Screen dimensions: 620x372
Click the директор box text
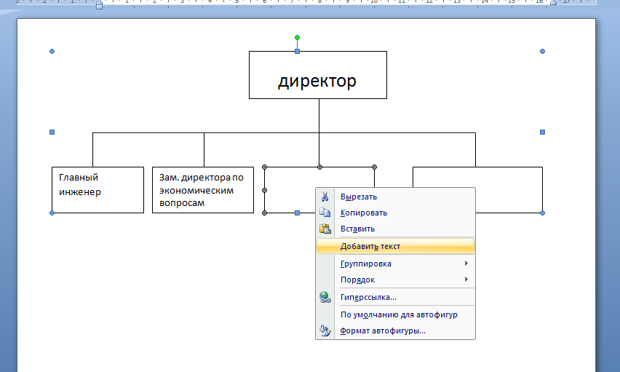(x=317, y=81)
